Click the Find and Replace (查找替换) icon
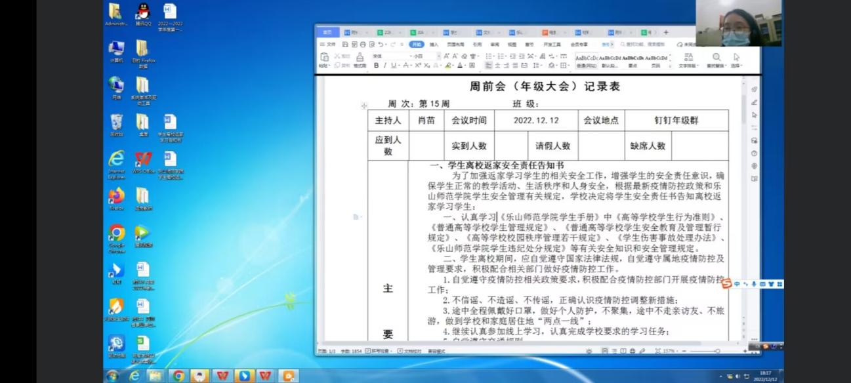851x383 pixels. pyautogui.click(x=716, y=58)
